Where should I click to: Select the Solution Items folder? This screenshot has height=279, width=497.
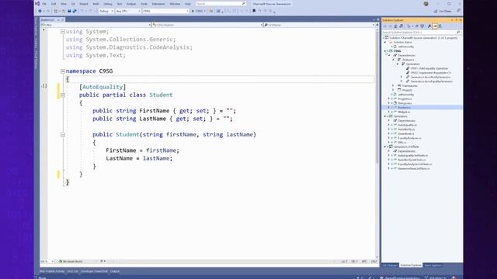[x=402, y=42]
